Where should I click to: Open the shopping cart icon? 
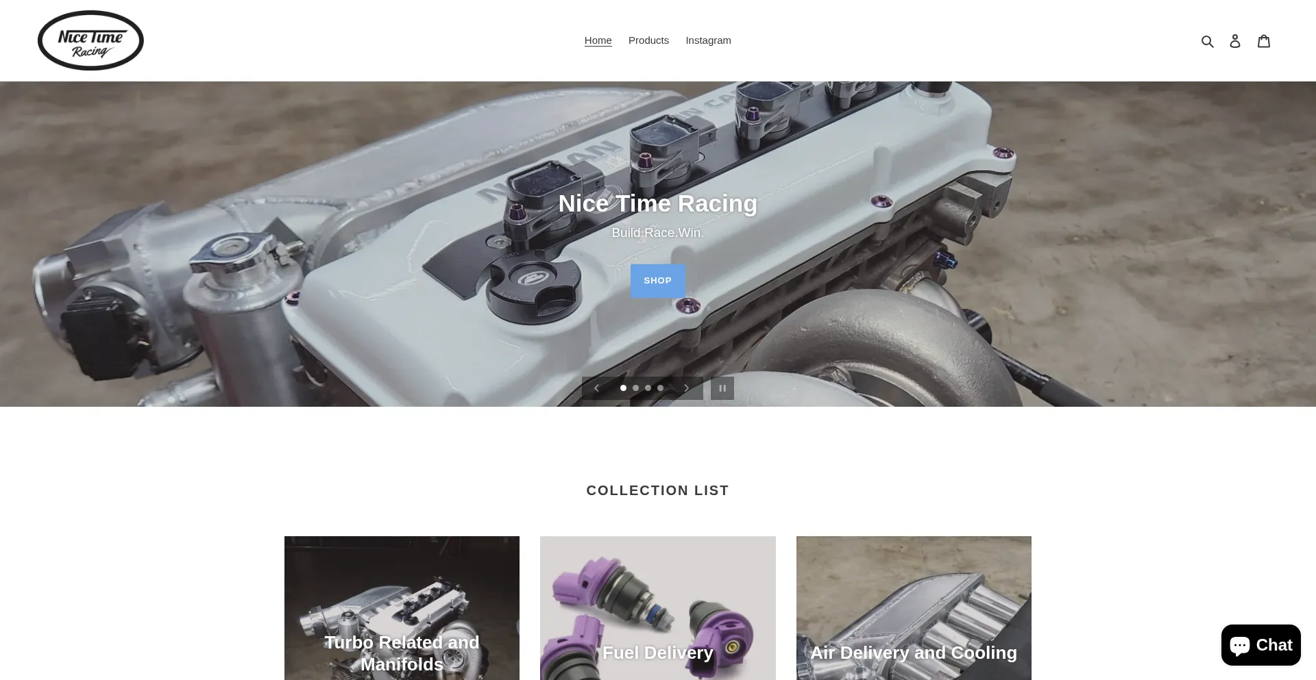click(1264, 41)
